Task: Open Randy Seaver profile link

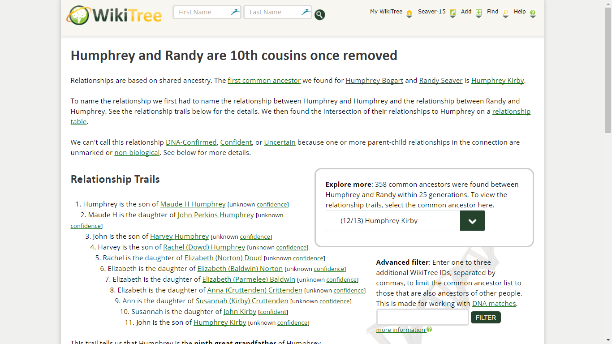Action: 441,81
